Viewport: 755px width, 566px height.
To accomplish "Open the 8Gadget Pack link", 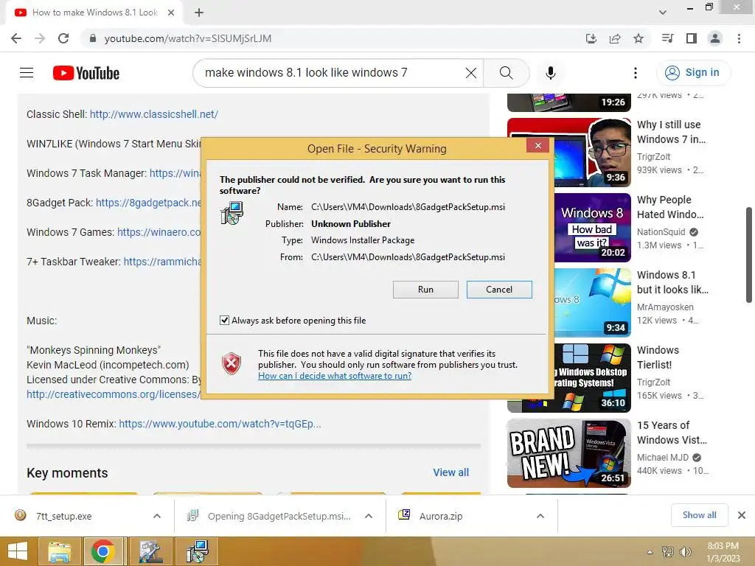I will [x=147, y=203].
